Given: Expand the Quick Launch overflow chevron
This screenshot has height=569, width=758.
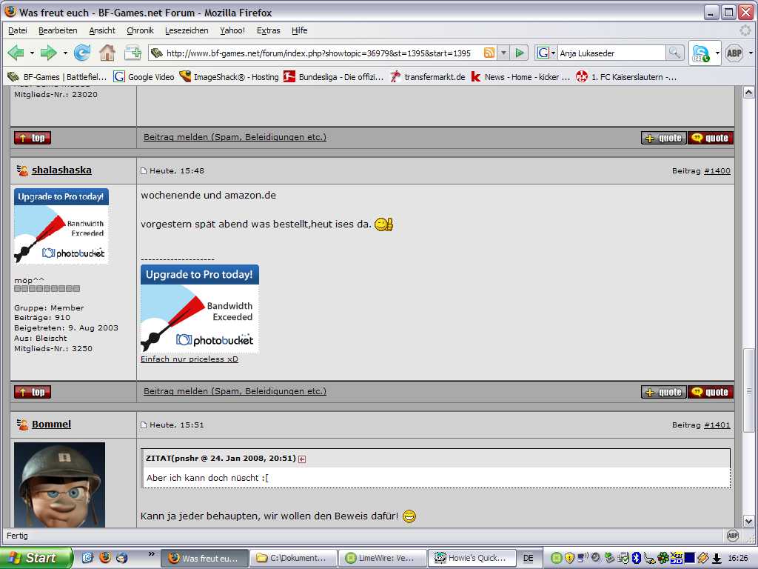Looking at the screenshot, I should click(151, 553).
